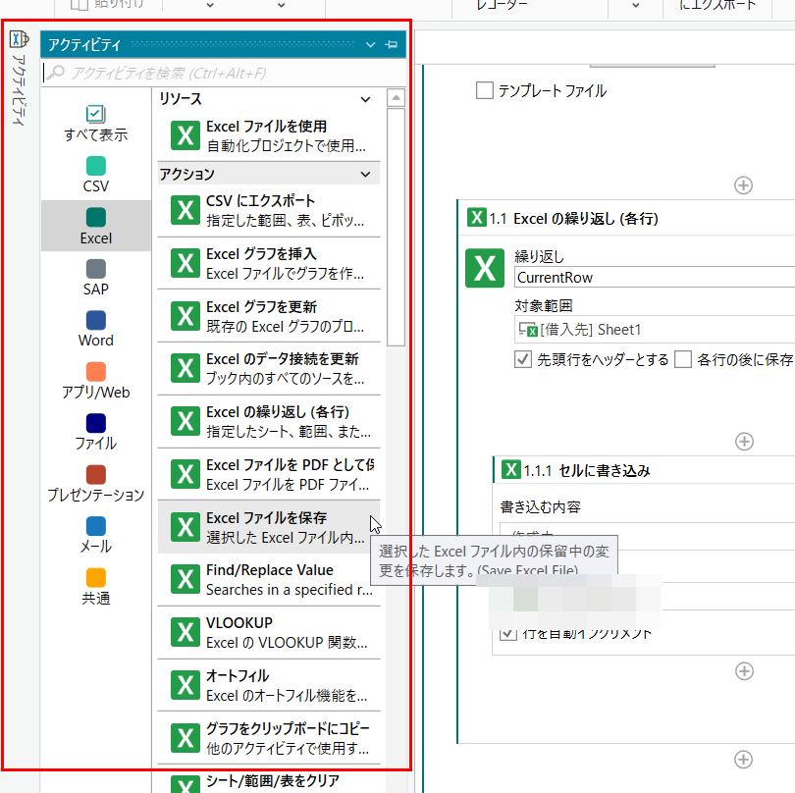The width and height of the screenshot is (795, 793).
Task: Select シート/範囲/表をクリア activity icon
Action: click(185, 785)
